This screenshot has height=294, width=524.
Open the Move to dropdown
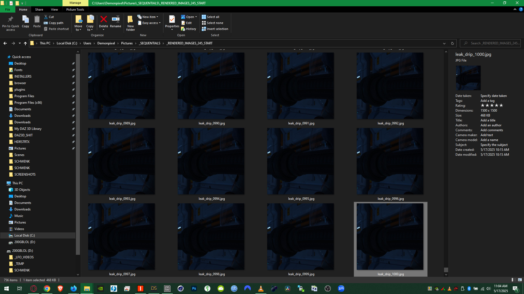(x=78, y=23)
